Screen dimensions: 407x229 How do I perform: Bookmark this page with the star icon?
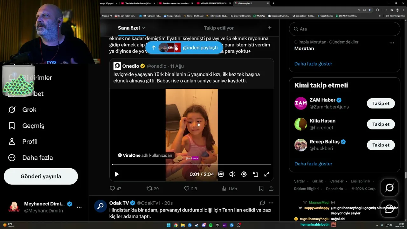pyautogui.click(x=369, y=10)
